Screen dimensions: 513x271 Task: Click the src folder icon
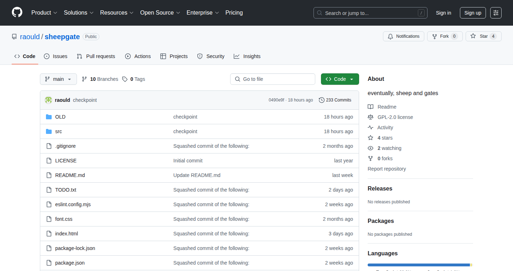(49, 131)
